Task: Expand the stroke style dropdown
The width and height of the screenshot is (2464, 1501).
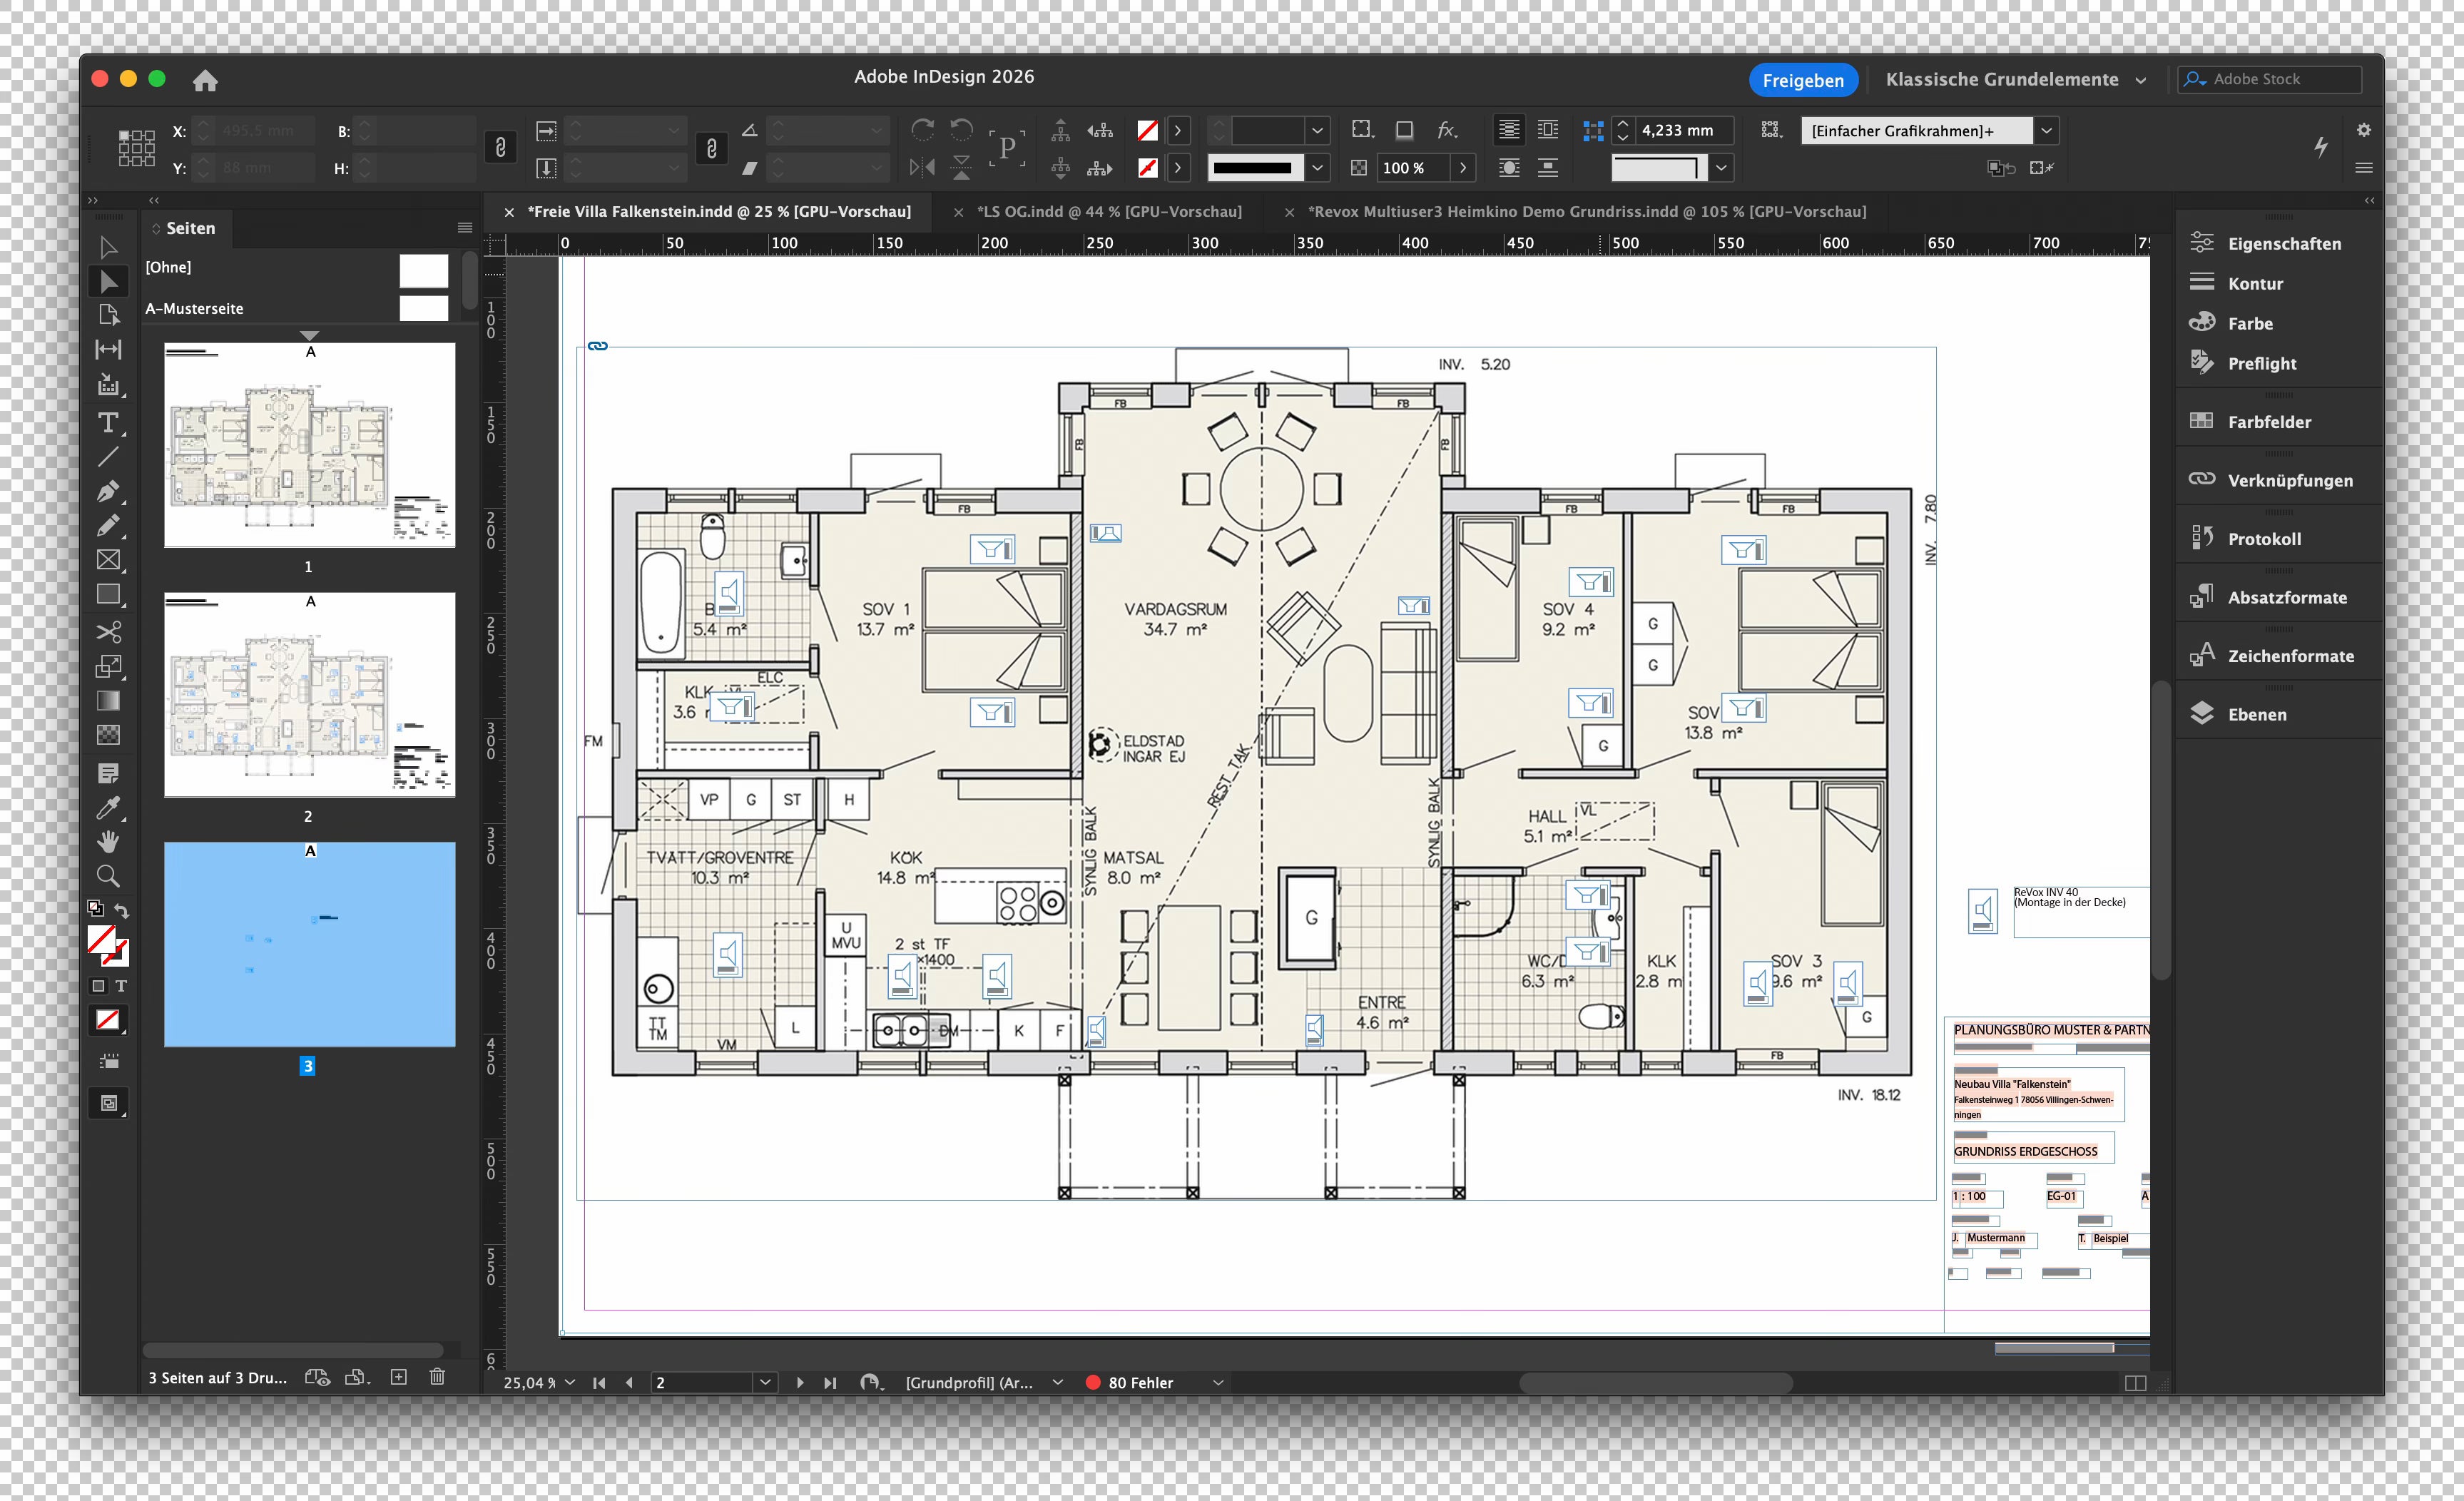Action: tap(1318, 168)
